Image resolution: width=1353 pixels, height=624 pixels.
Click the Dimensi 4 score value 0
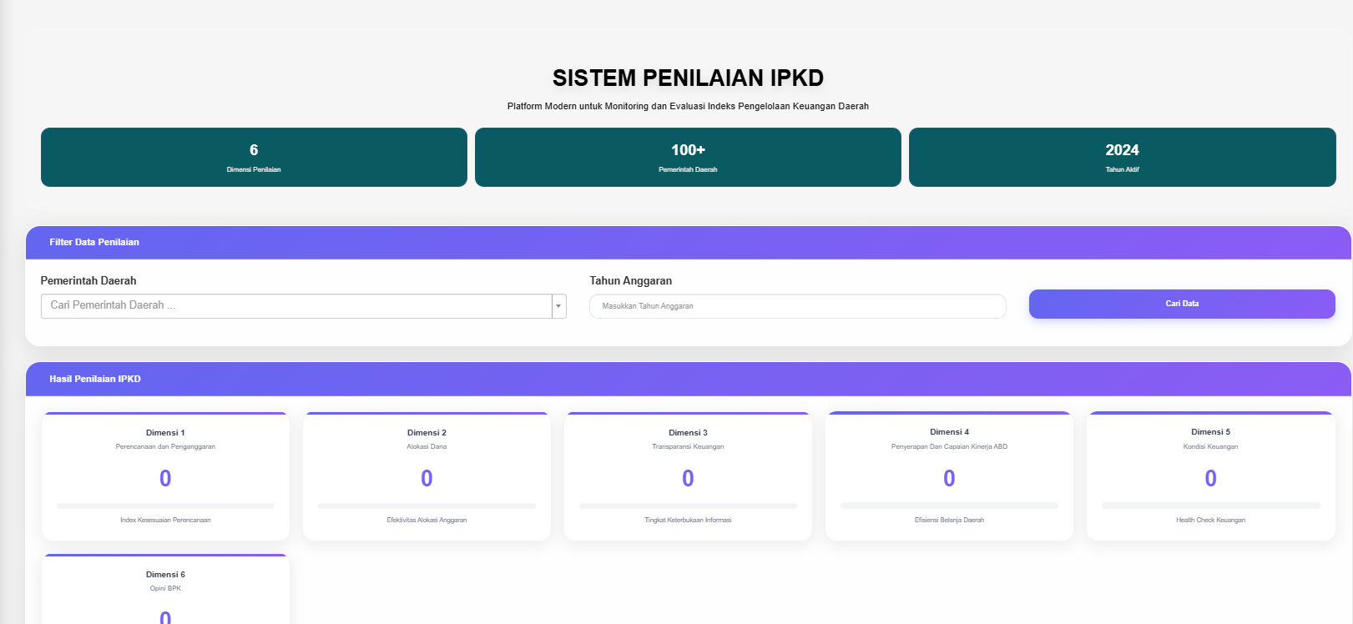(949, 478)
